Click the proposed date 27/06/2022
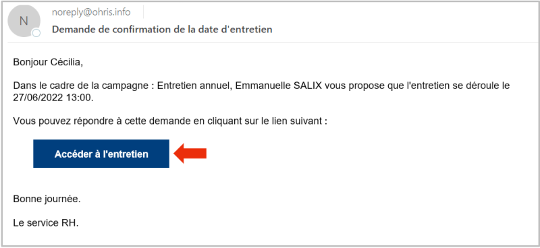 click(x=38, y=98)
